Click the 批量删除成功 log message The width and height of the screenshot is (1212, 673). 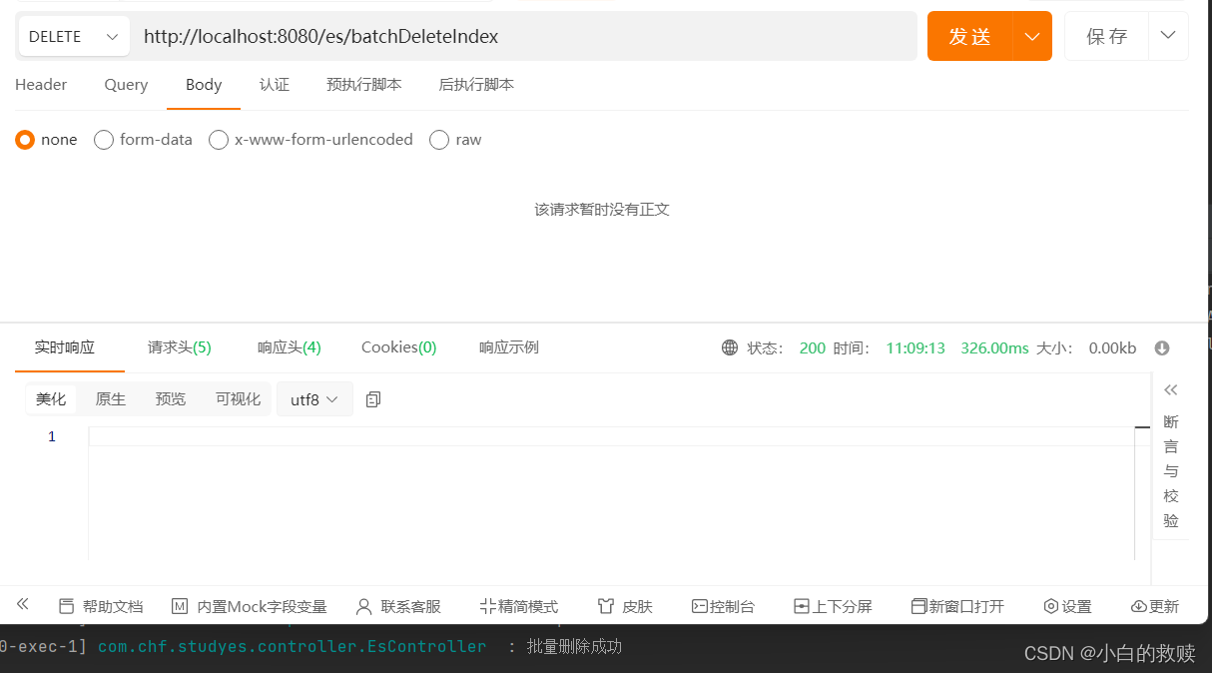click(x=574, y=647)
